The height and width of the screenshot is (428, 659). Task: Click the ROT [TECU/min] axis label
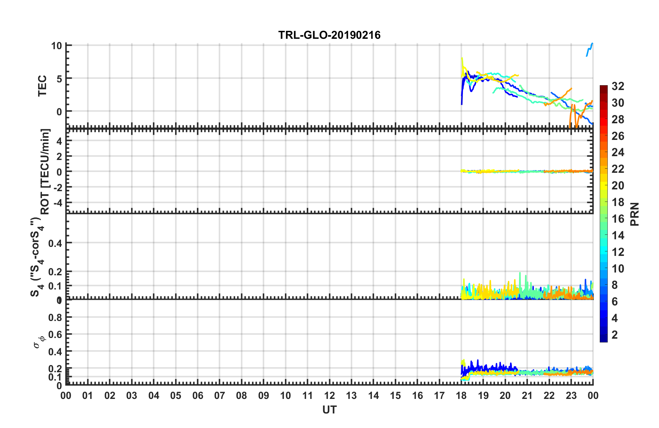pyautogui.click(x=45, y=172)
